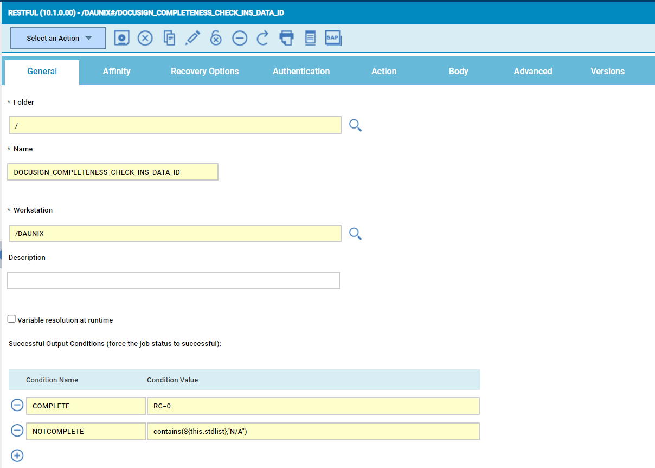The width and height of the screenshot is (655, 468).
Task: Click the printer icon
Action: [x=286, y=38]
